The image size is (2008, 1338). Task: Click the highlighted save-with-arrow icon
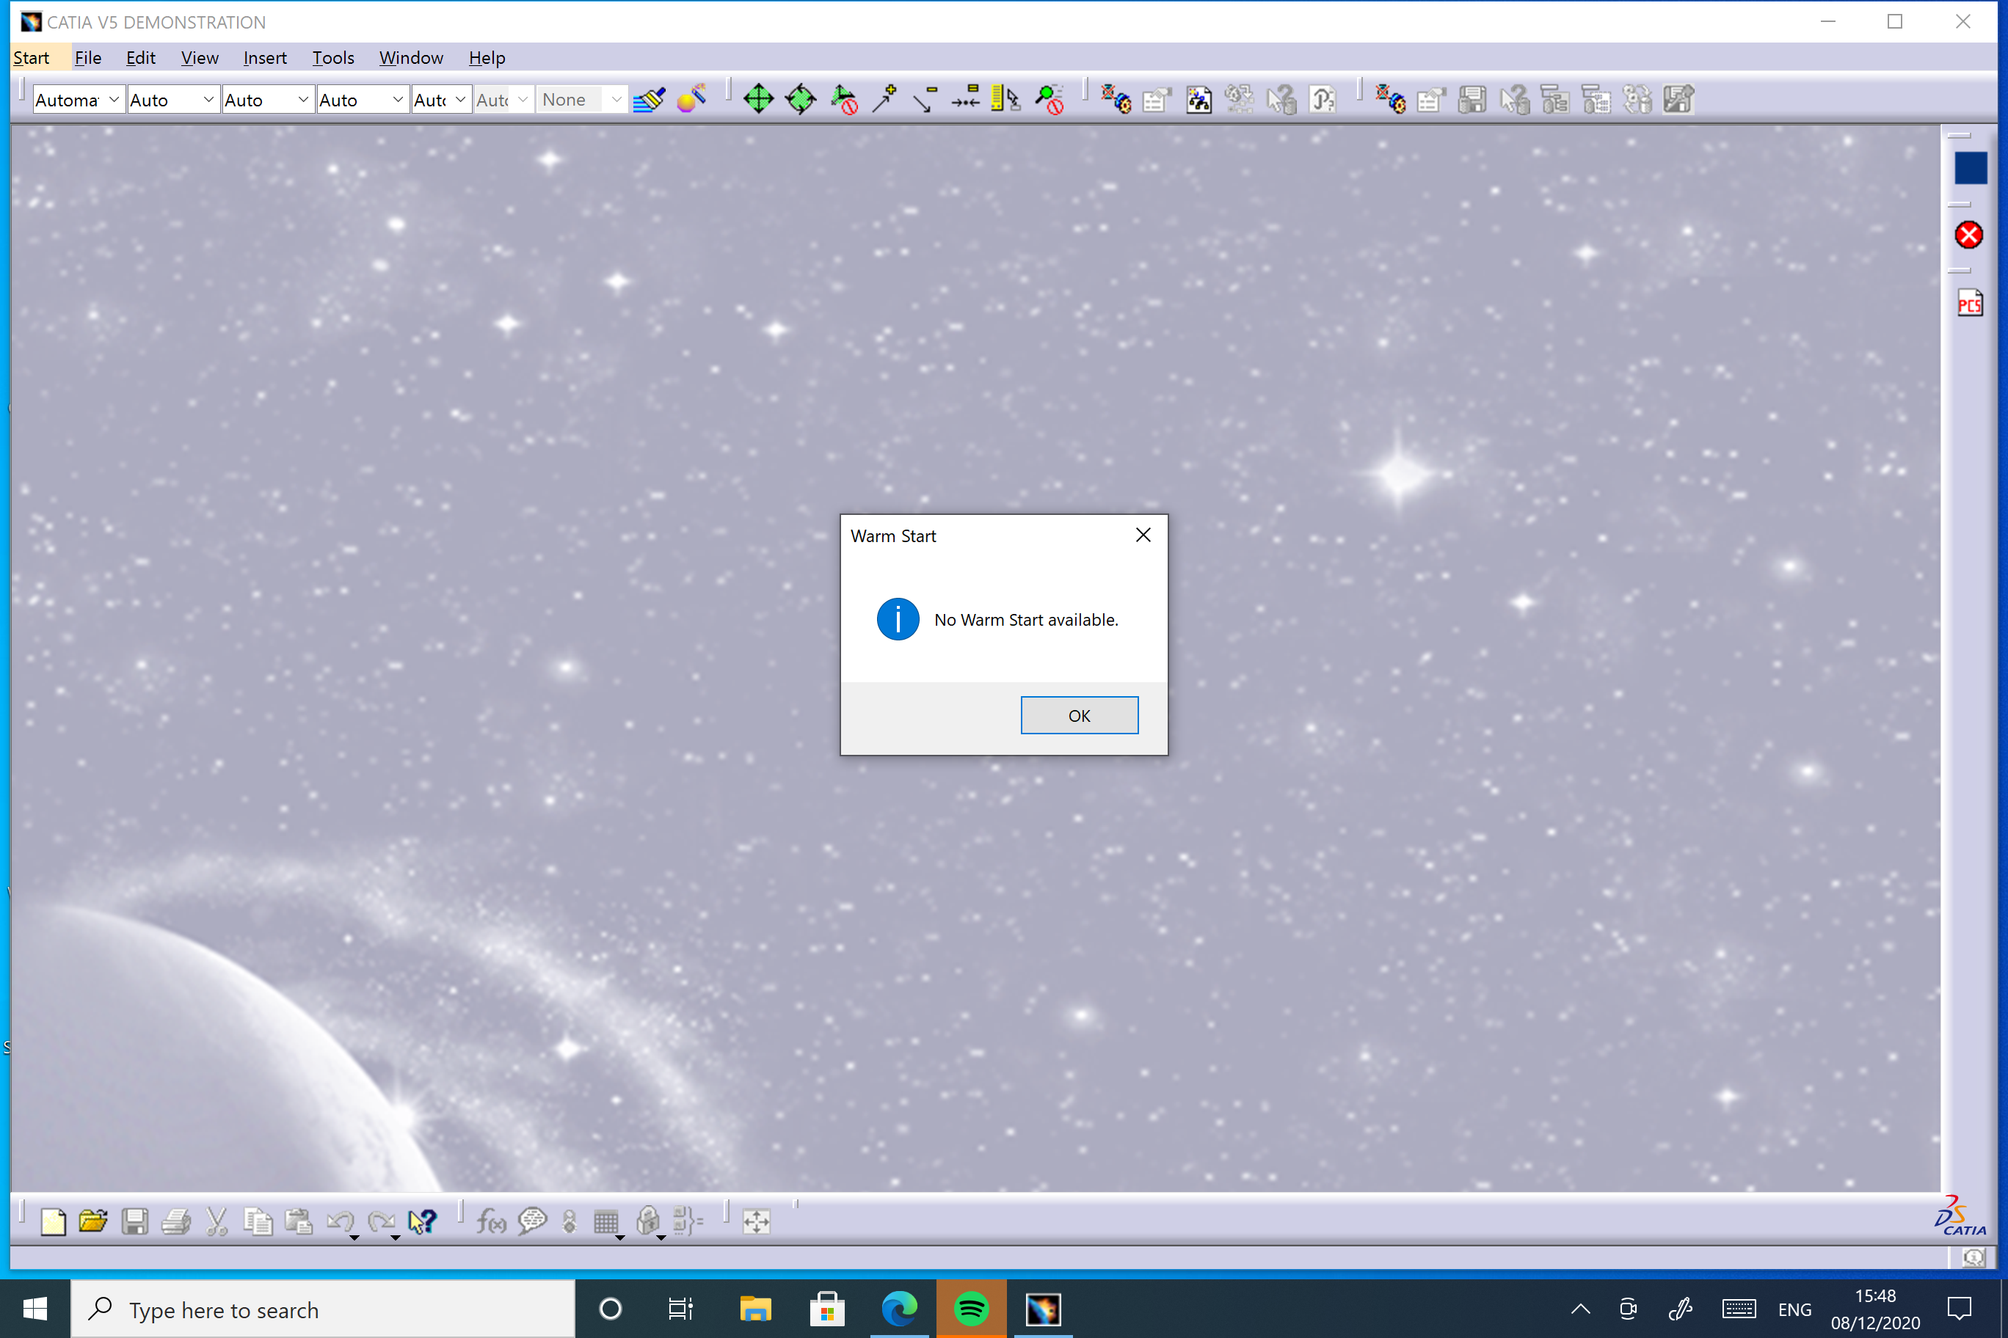tap(1678, 100)
